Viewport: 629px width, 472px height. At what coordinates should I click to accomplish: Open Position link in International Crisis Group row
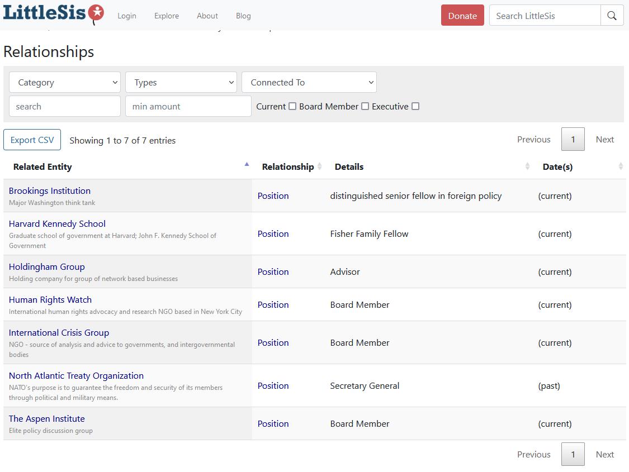click(273, 343)
